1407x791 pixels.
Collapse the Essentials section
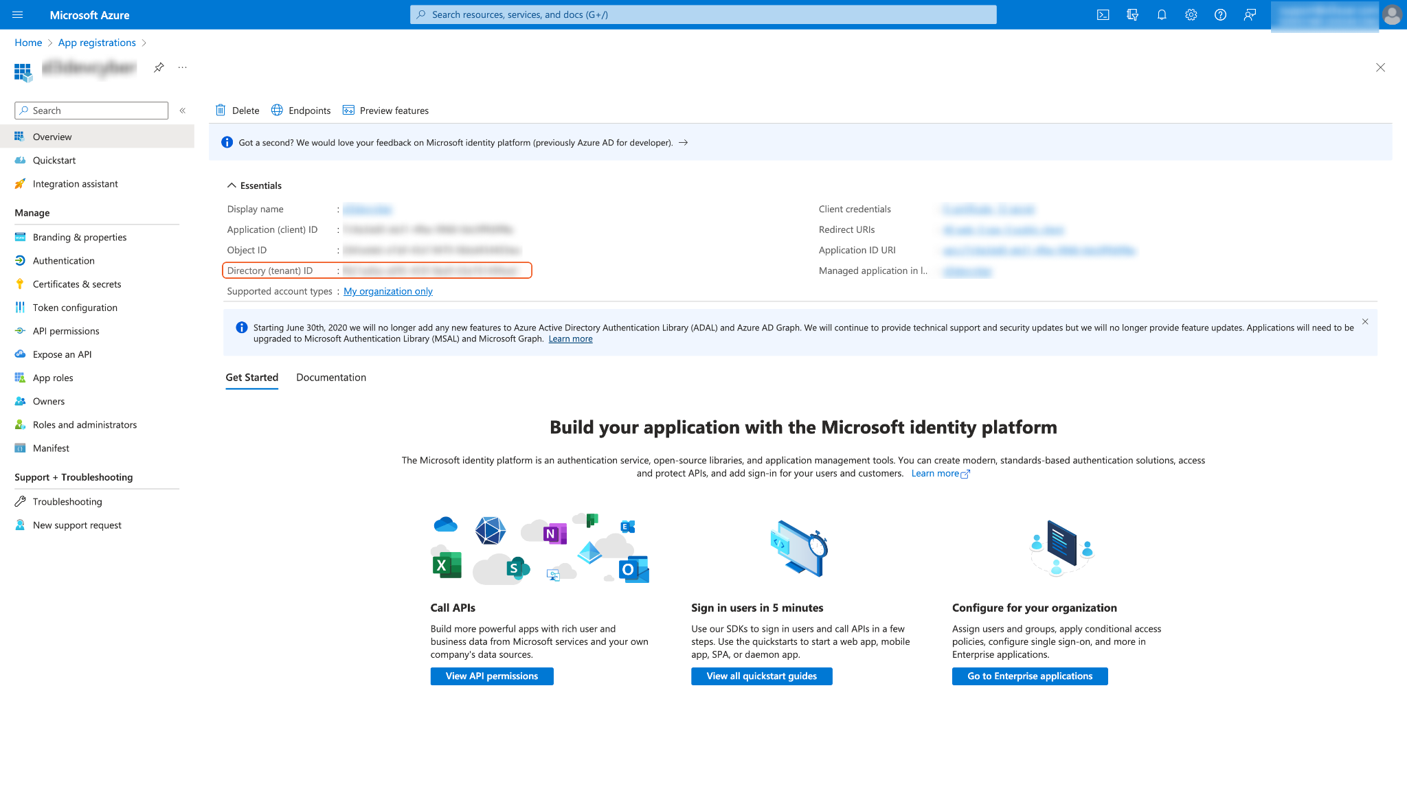click(232, 185)
